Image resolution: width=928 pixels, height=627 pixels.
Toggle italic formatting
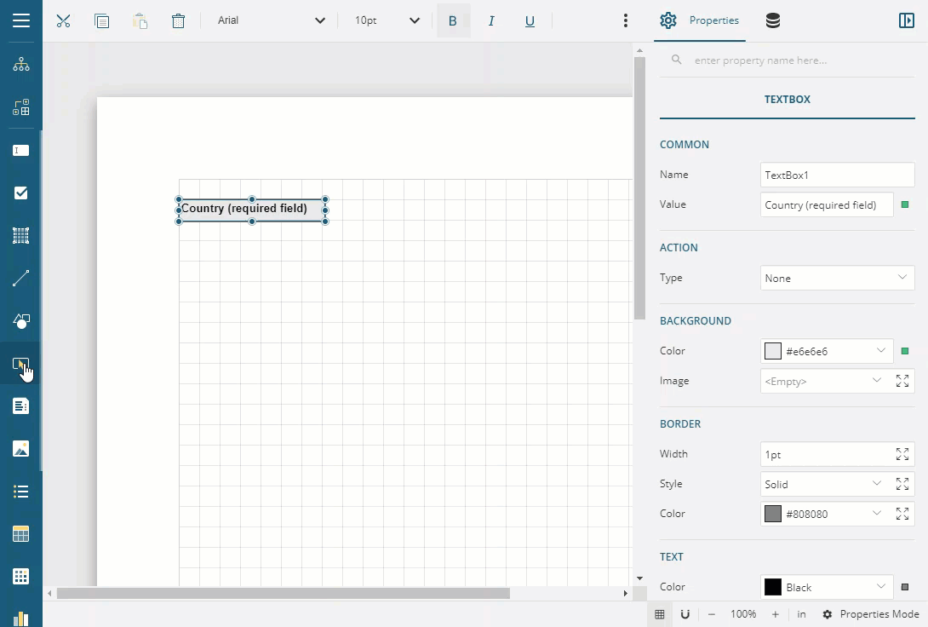point(491,20)
